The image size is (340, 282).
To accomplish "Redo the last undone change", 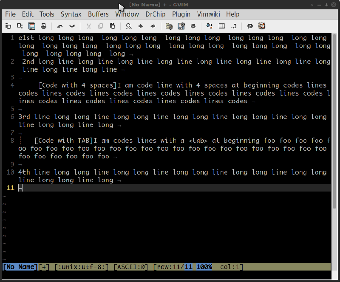I will click(x=71, y=26).
